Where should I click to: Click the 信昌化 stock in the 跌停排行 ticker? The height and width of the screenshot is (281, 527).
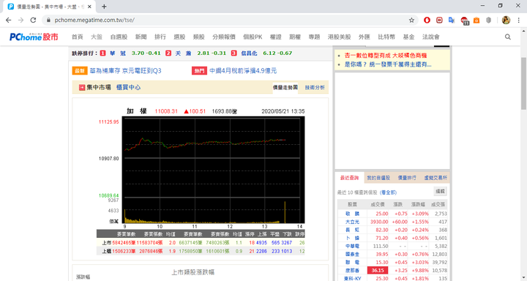pos(249,53)
